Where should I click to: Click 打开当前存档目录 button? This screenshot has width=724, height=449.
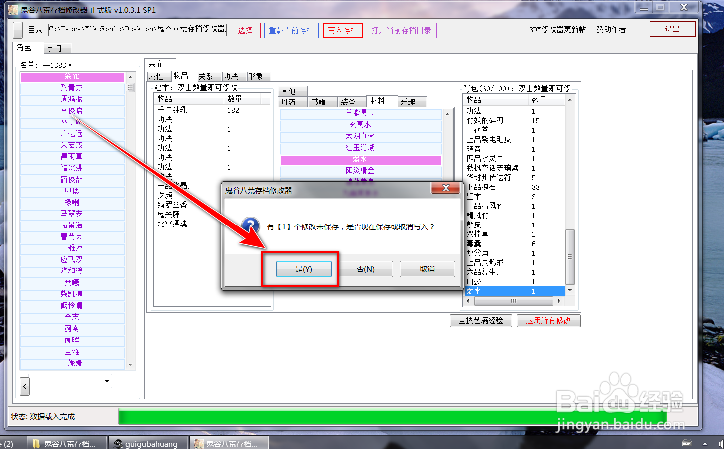401,30
